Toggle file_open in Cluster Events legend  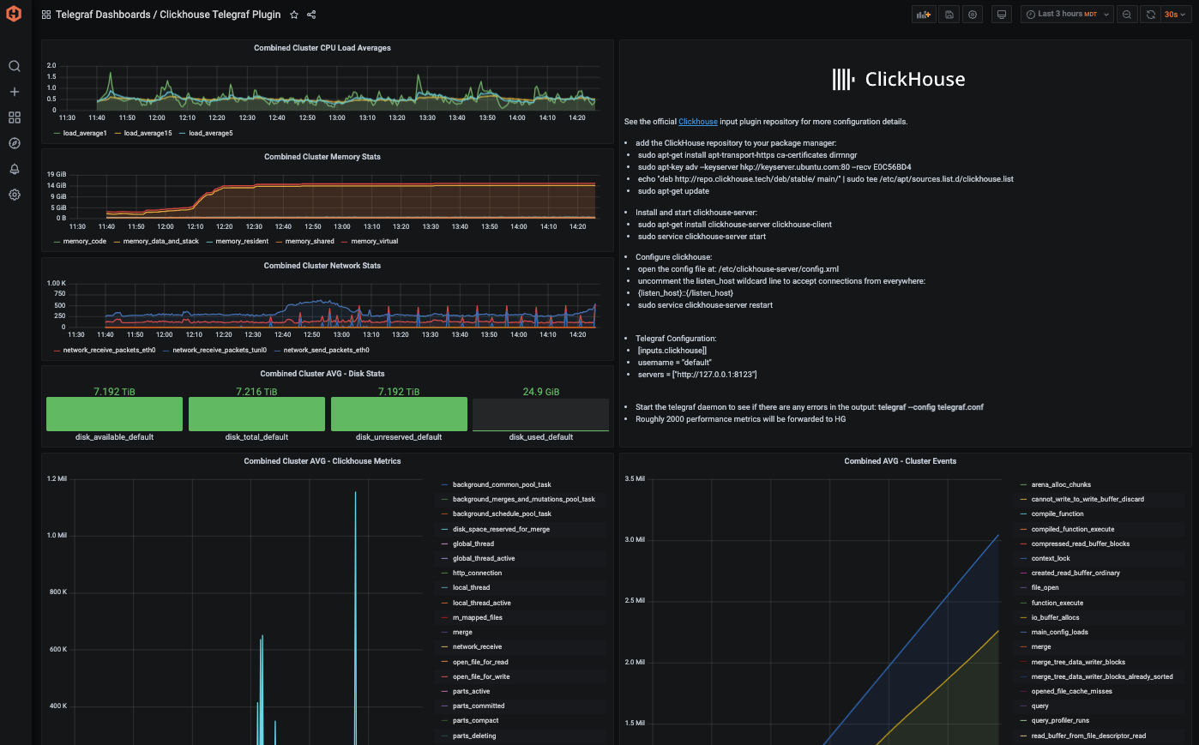pos(1045,587)
